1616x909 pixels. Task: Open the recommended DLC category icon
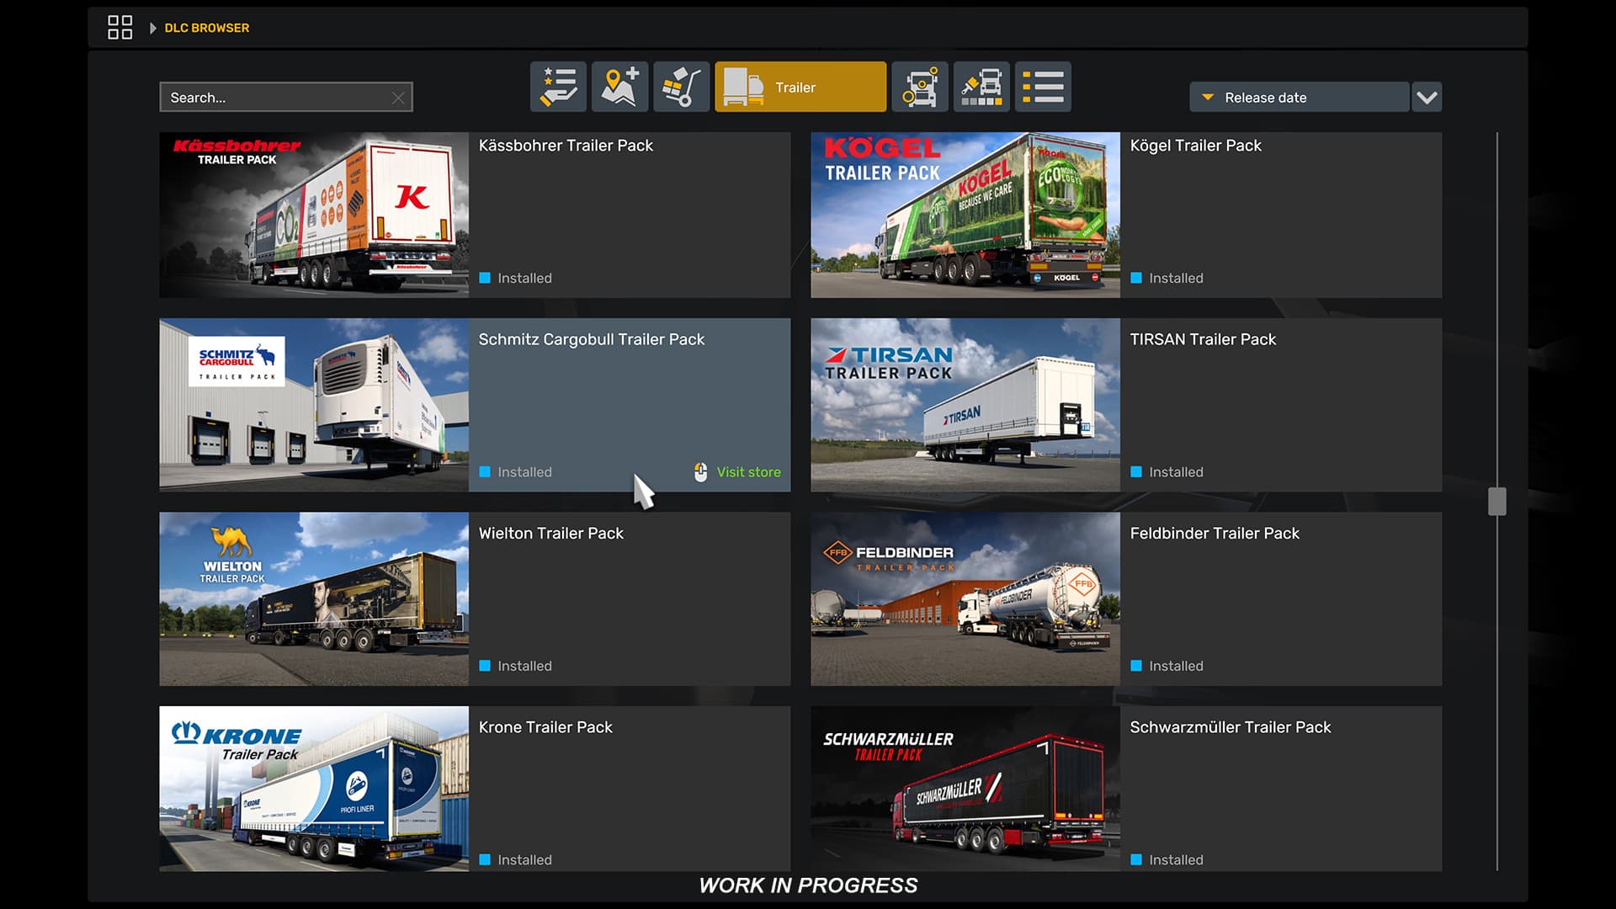(558, 87)
